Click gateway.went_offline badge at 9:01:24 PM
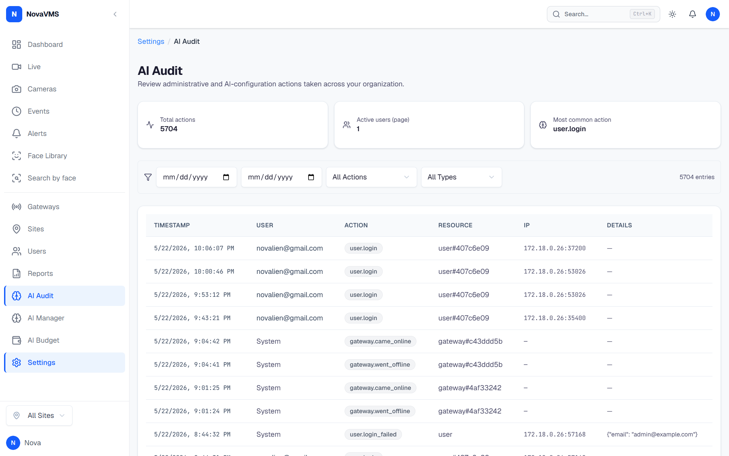This screenshot has width=729, height=456. (x=380, y=411)
